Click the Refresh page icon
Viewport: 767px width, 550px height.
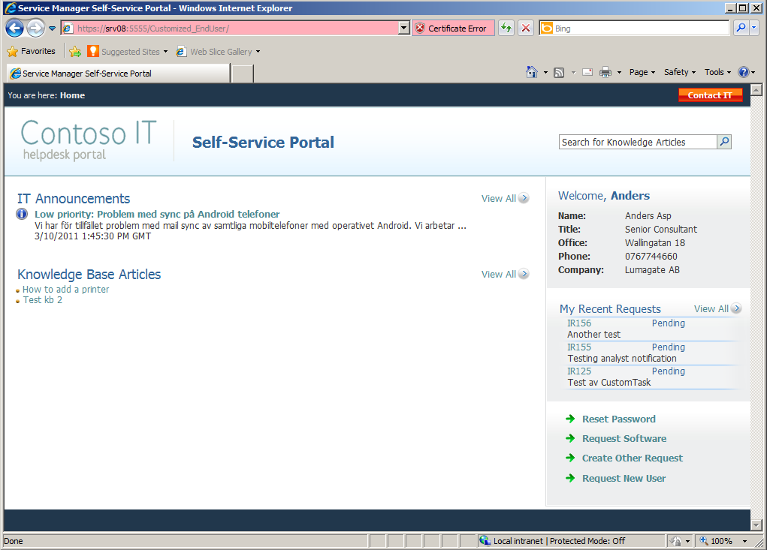click(x=507, y=28)
